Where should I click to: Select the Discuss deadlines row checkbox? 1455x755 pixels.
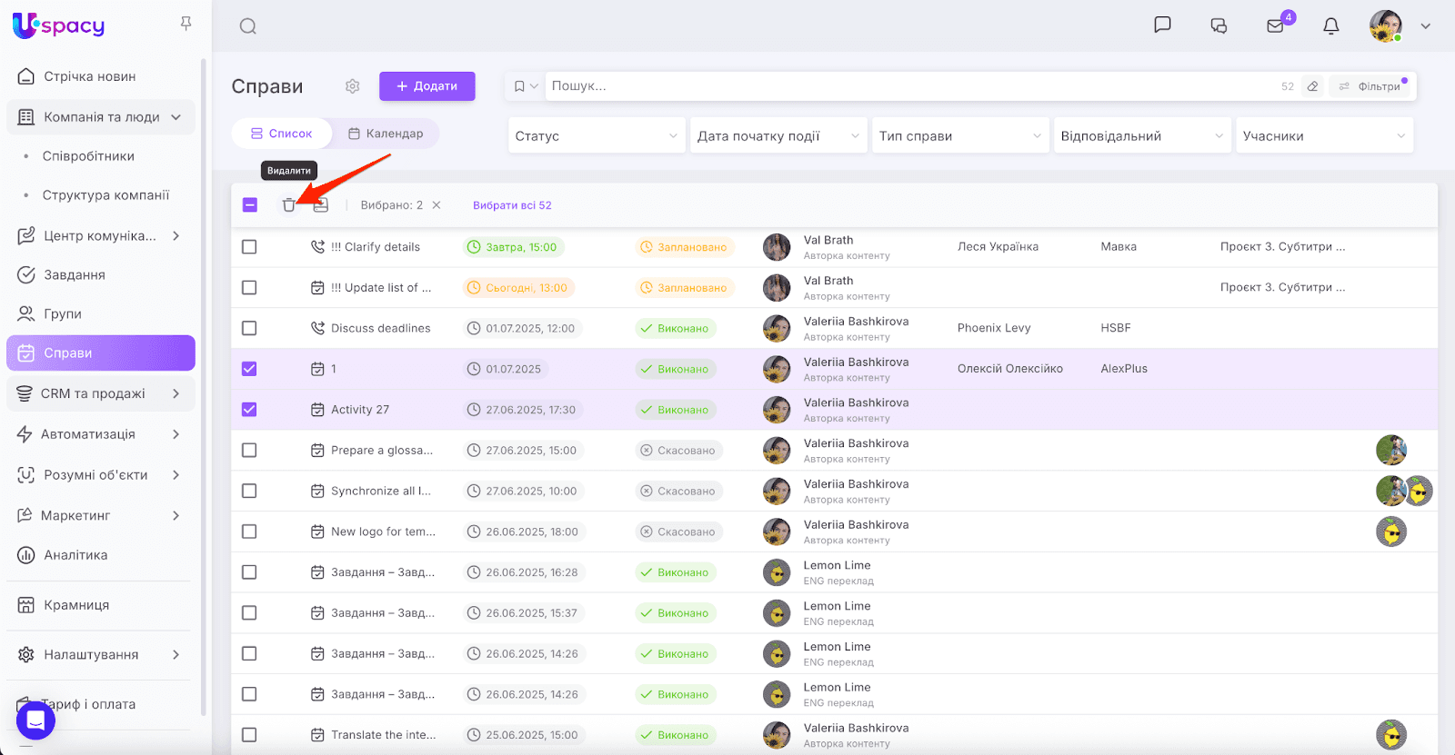point(249,328)
